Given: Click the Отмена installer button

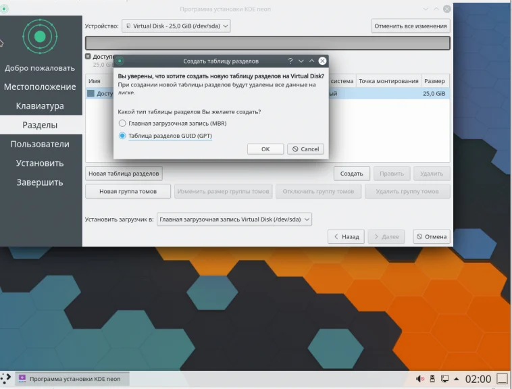Looking at the screenshot, I should pos(432,236).
